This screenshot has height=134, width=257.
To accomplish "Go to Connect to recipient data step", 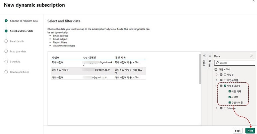I will 24,21.
